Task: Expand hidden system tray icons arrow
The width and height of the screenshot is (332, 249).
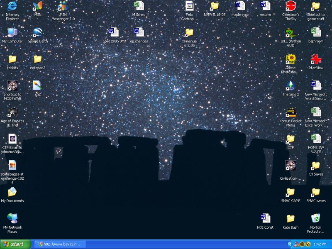Action: coord(289,244)
